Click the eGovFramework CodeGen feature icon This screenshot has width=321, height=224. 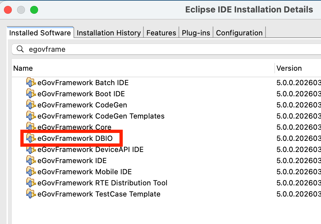31,105
